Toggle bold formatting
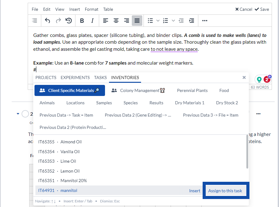 [x=82, y=21]
